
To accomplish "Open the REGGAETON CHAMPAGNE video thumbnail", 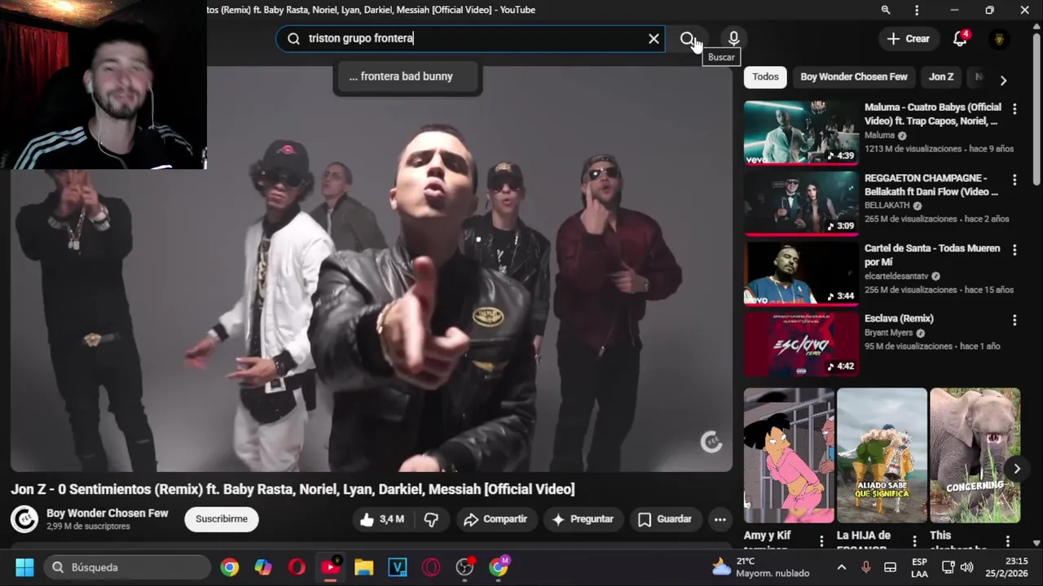I will (801, 203).
